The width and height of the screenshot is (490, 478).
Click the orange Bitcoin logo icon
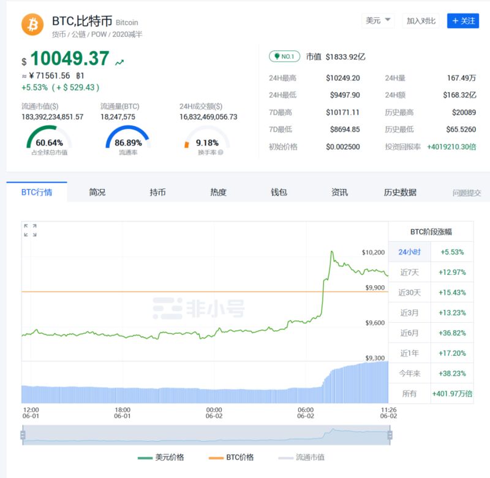coord(32,25)
